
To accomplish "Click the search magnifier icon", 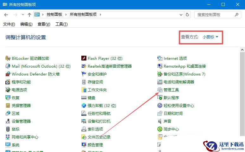I will click(x=236, y=14).
